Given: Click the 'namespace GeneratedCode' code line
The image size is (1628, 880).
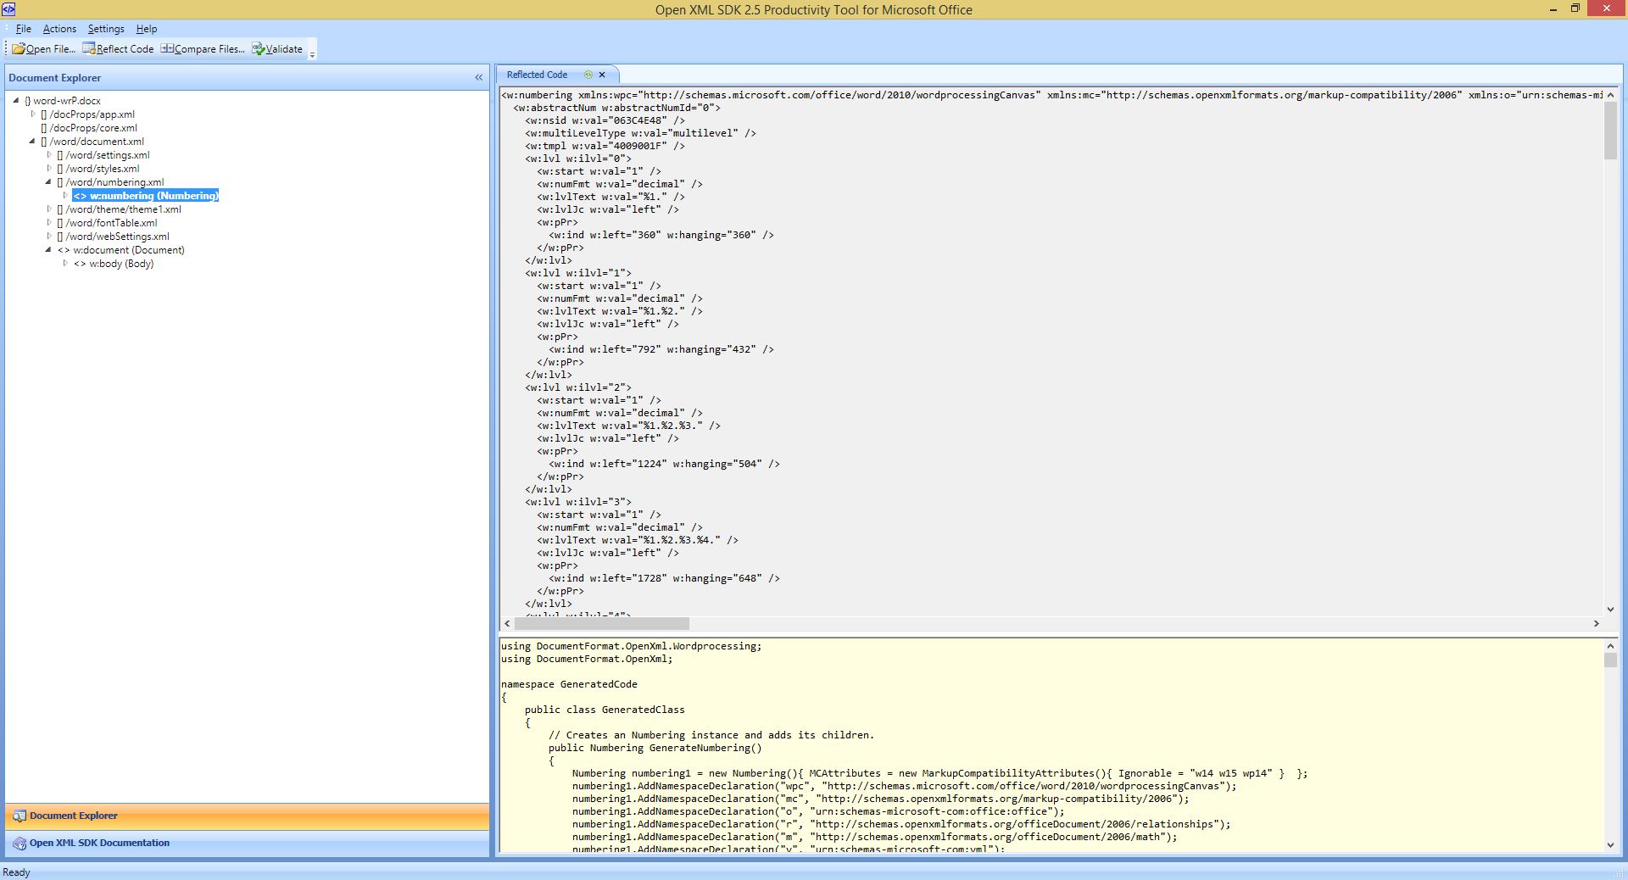Looking at the screenshot, I should coord(569,684).
